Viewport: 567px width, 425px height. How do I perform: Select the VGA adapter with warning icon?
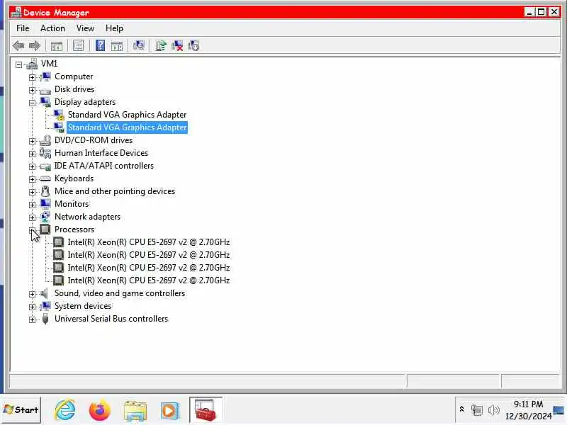tap(127, 115)
